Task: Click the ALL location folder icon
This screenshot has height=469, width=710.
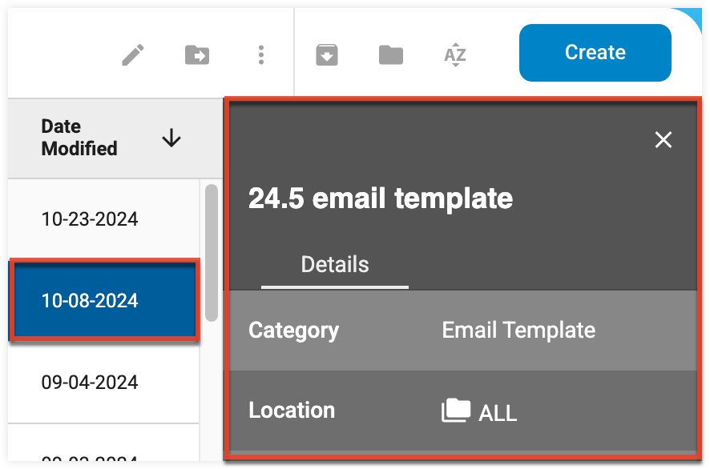Action: tap(456, 411)
